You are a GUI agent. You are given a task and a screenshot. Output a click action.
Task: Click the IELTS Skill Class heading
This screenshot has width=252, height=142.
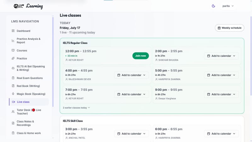73,121
